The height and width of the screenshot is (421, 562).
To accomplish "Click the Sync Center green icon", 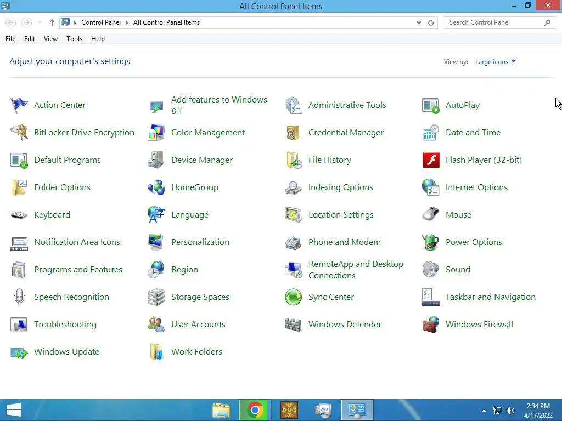I will (x=294, y=297).
